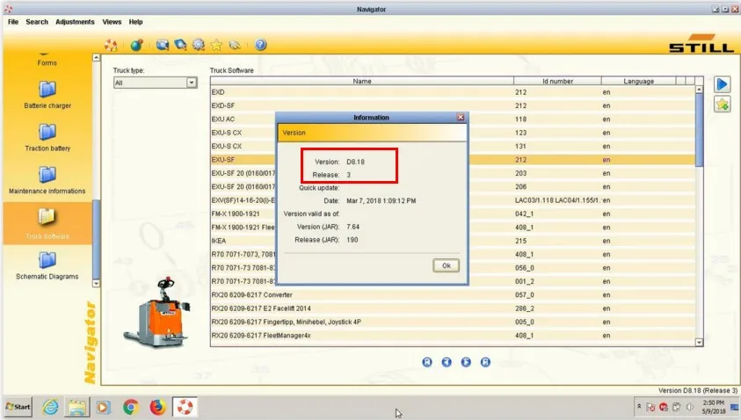The width and height of the screenshot is (741, 420).
Task: Click the volume speaker tray icon
Action: pos(689,407)
